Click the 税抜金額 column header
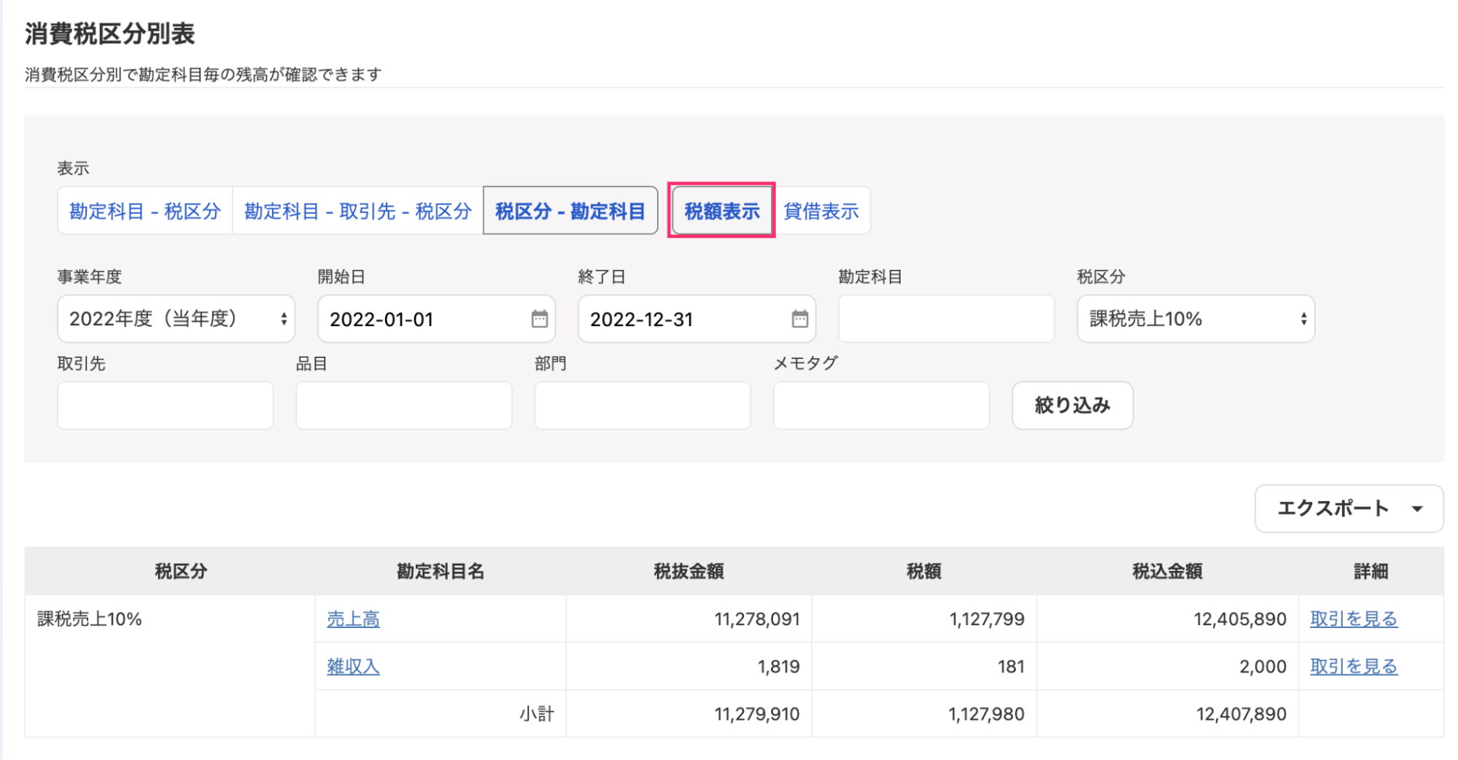 pos(689,571)
